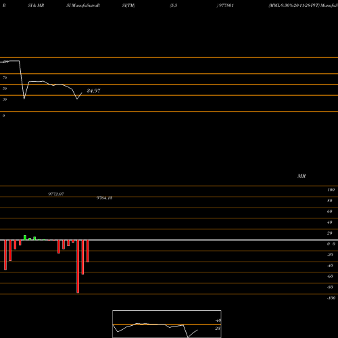Click the 50 level label on RSI axis
This screenshot has width=338, height=338.
point(5,89)
